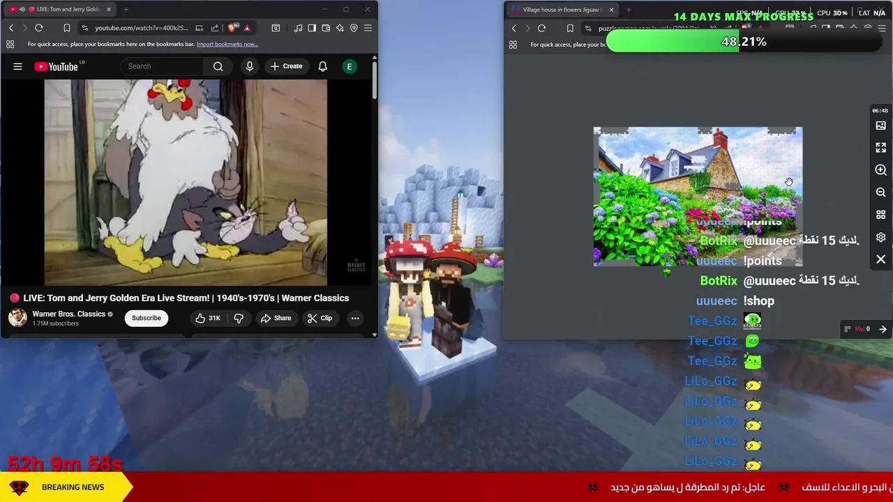
Task: Subscribe to Warner Bros. Classics
Action: 147,318
